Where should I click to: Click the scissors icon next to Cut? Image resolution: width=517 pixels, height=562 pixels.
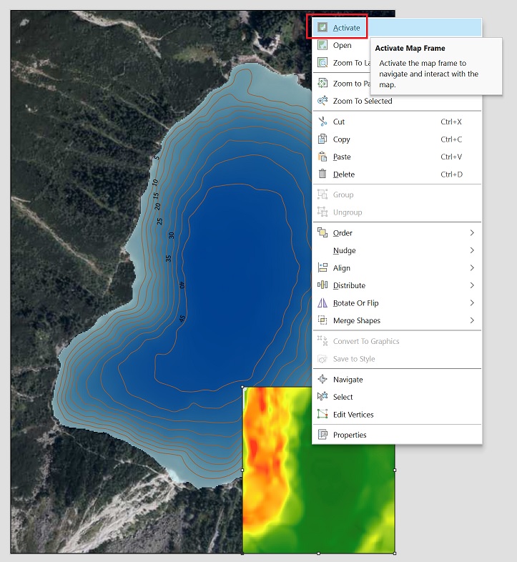322,122
